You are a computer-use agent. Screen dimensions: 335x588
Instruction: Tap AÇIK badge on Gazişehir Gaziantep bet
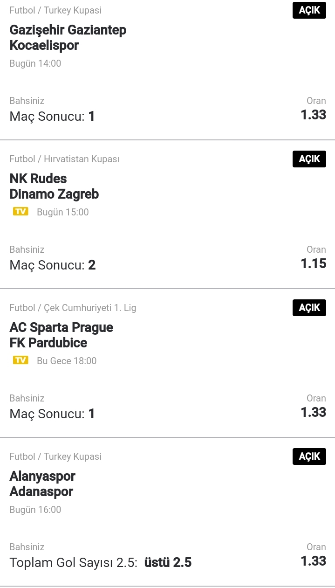[309, 10]
